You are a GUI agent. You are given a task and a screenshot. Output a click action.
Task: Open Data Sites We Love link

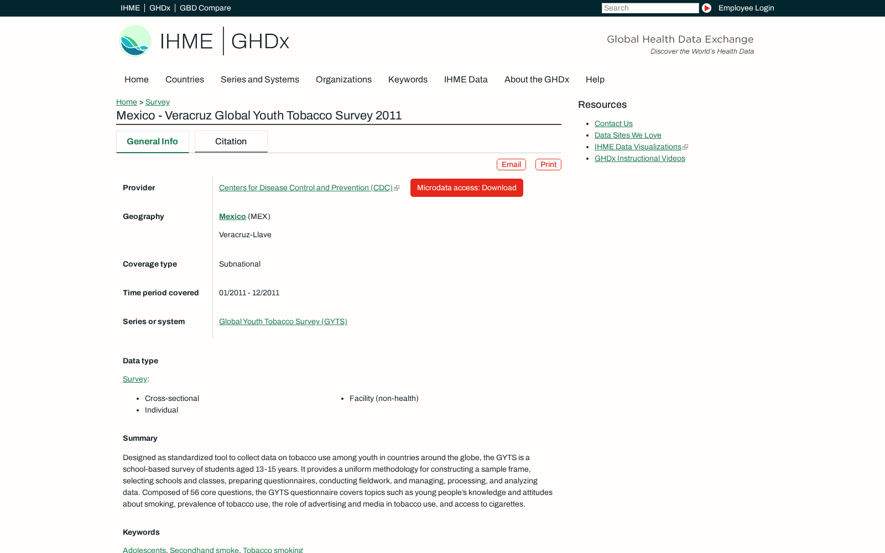(x=628, y=135)
